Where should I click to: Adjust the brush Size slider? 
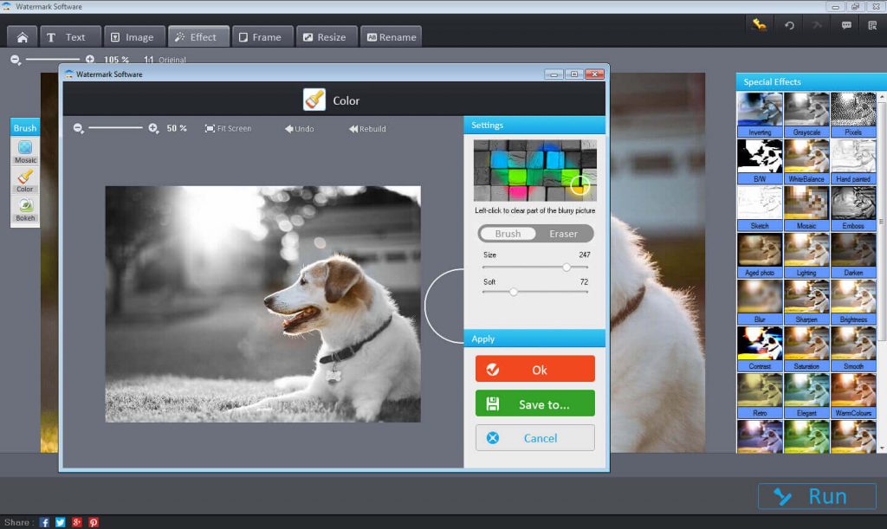[567, 268]
